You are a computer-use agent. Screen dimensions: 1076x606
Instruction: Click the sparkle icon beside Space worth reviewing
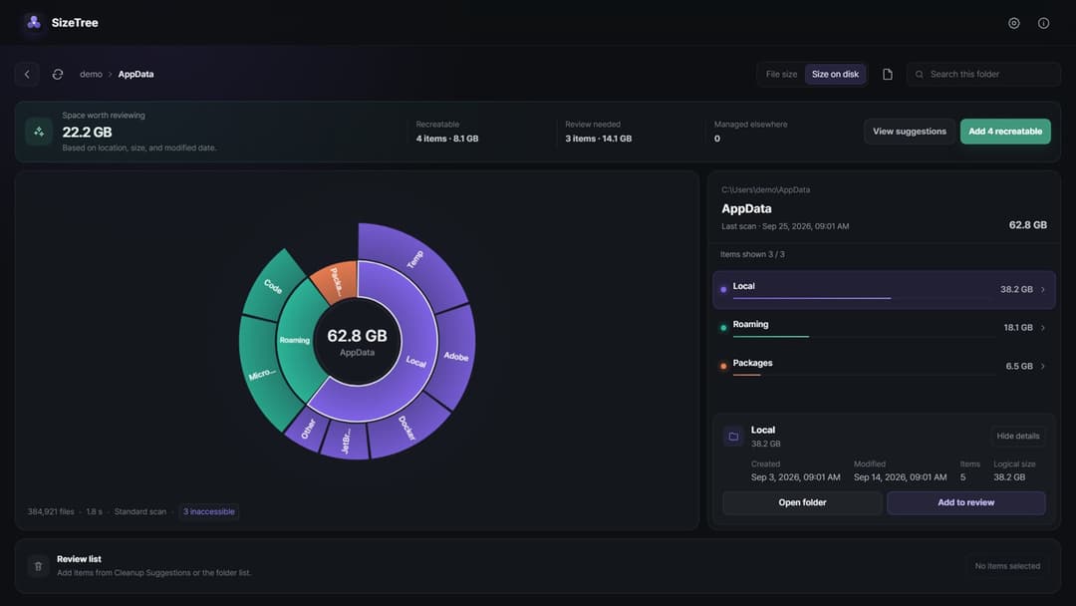(39, 132)
